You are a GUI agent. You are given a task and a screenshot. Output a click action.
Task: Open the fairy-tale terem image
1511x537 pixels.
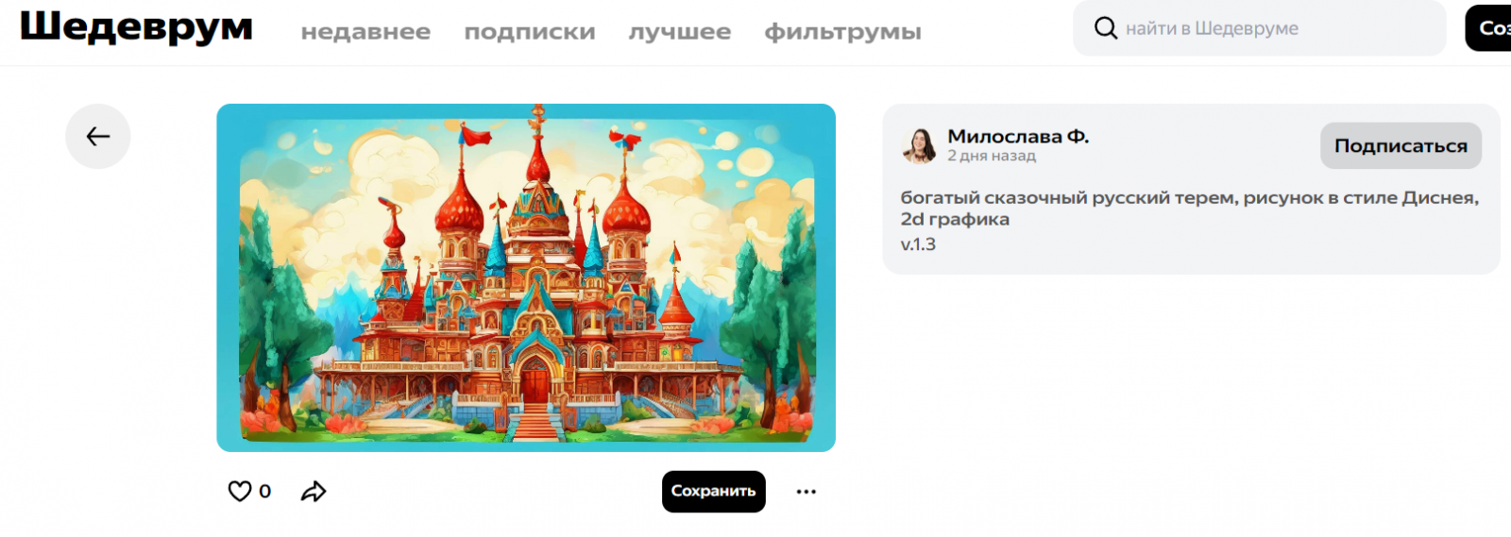coord(526,277)
